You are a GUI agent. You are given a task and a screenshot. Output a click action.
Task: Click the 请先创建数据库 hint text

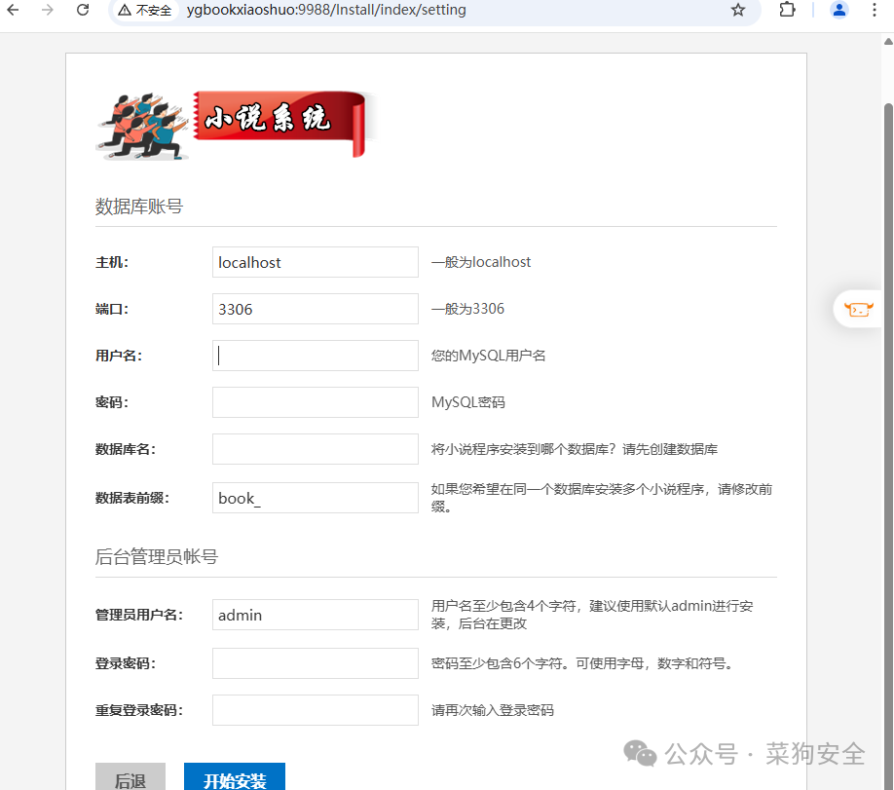click(x=670, y=449)
